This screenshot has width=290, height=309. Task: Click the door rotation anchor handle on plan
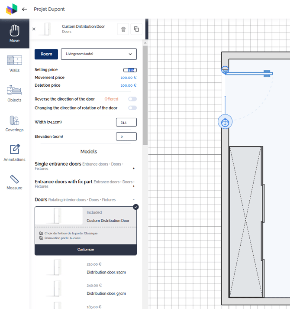[x=225, y=122]
